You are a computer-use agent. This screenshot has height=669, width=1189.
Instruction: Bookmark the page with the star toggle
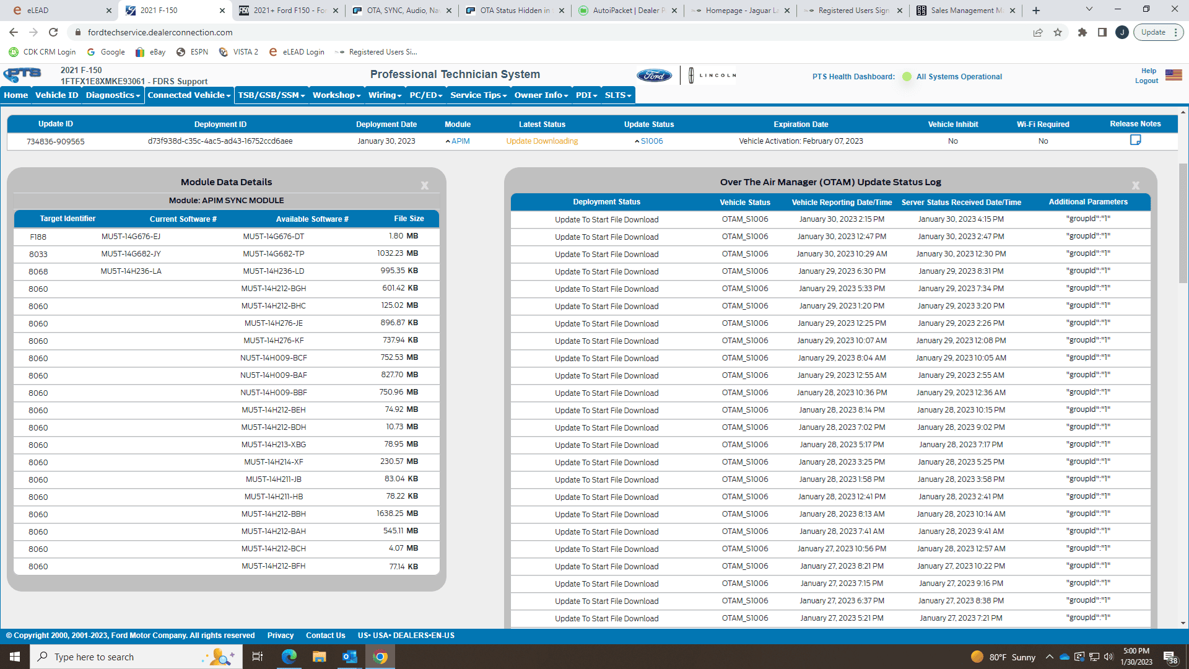pyautogui.click(x=1058, y=32)
